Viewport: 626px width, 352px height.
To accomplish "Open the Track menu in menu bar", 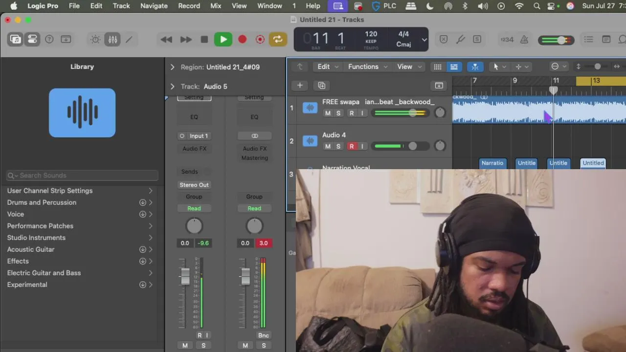I will (x=121, y=6).
